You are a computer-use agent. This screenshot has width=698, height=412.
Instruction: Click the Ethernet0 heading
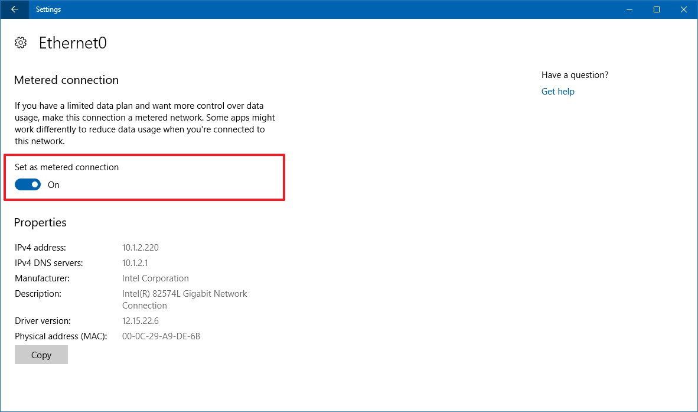(x=73, y=43)
